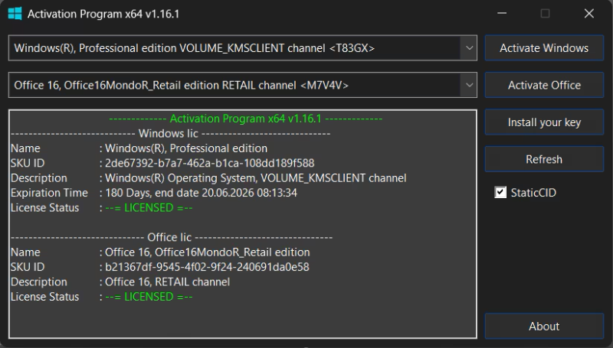
Task: Click the Office SKU ID value
Action: (x=207, y=267)
